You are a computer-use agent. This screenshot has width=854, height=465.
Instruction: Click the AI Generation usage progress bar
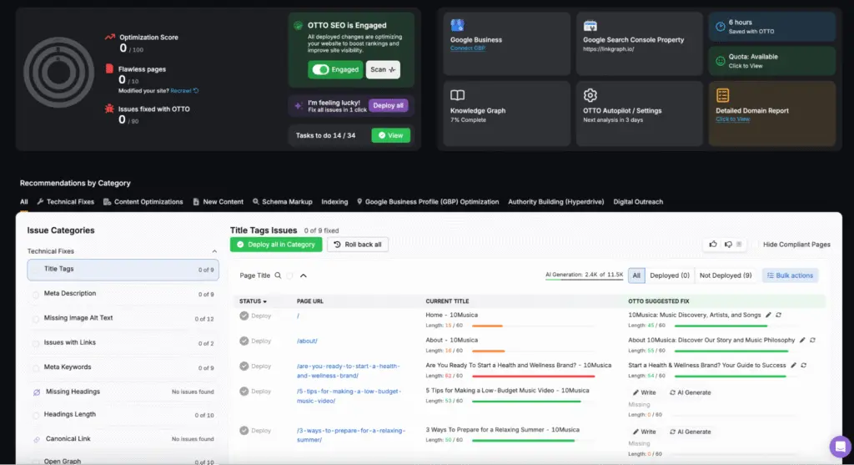[x=584, y=280]
